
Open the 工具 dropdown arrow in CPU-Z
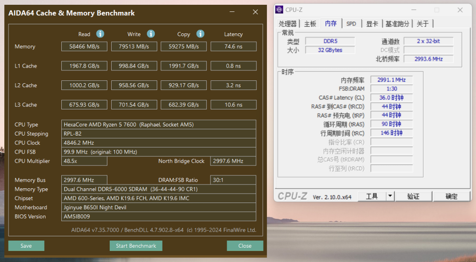point(390,196)
